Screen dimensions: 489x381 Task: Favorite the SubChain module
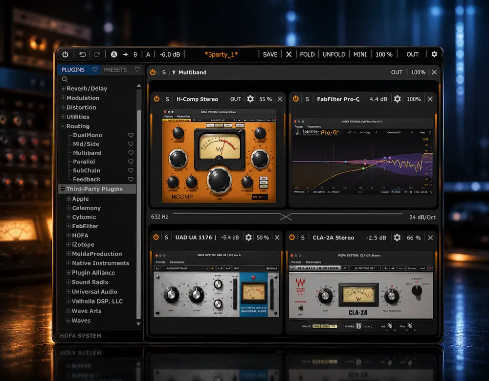click(131, 170)
